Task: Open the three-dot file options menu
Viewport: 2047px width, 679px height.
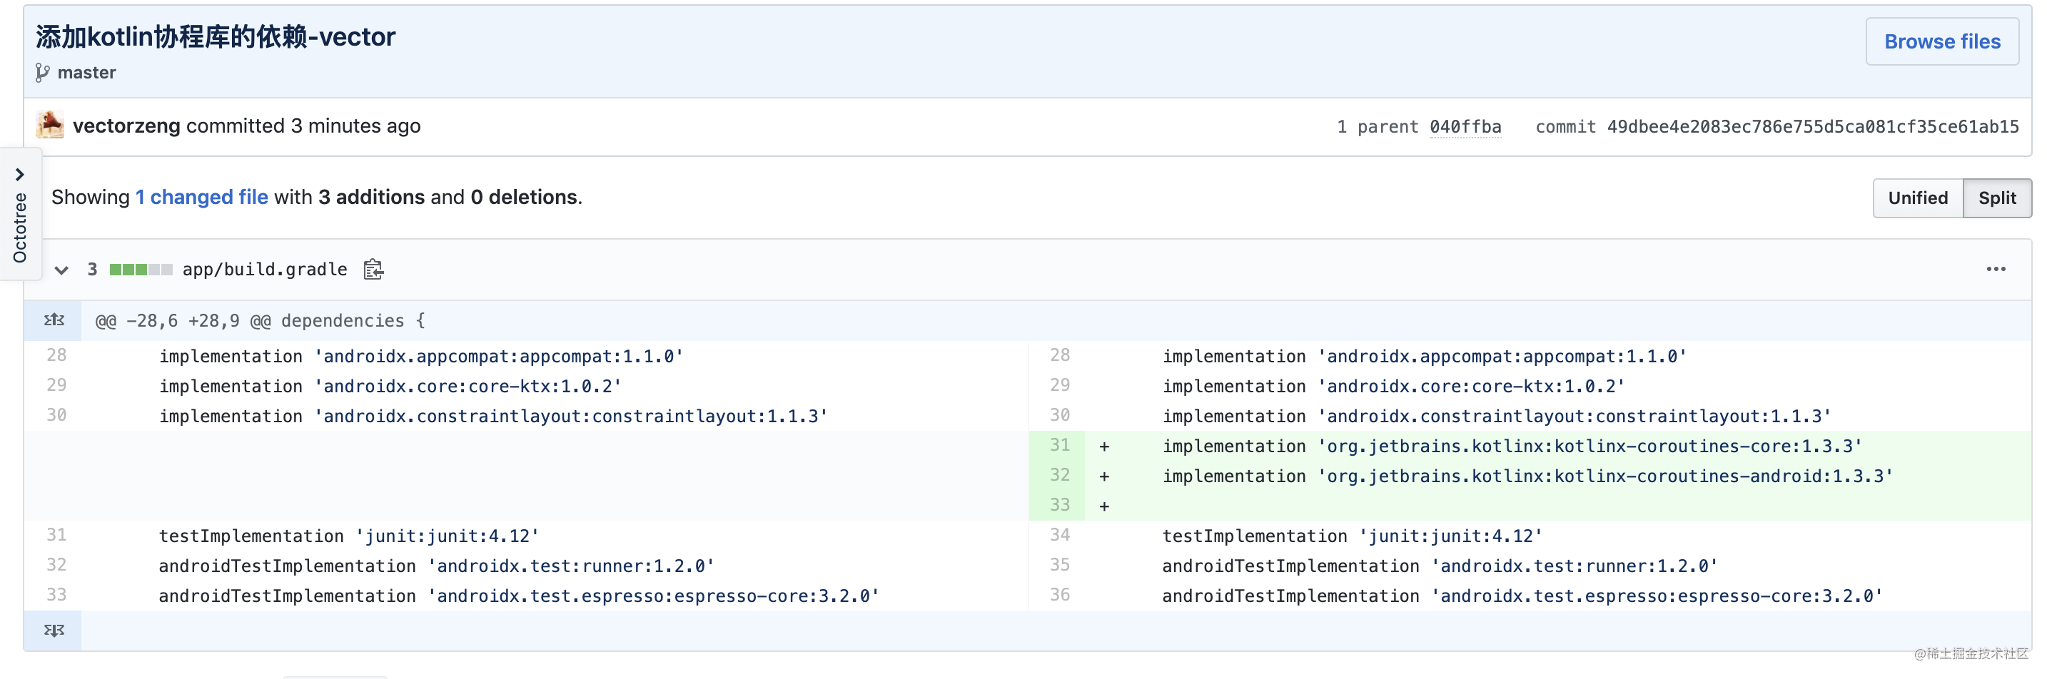Action: tap(1996, 269)
